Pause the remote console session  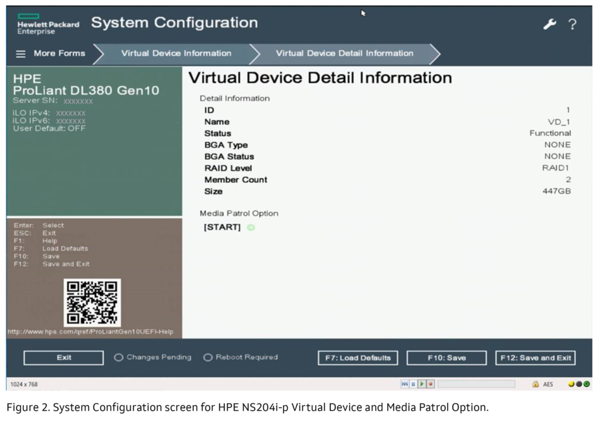(x=412, y=383)
